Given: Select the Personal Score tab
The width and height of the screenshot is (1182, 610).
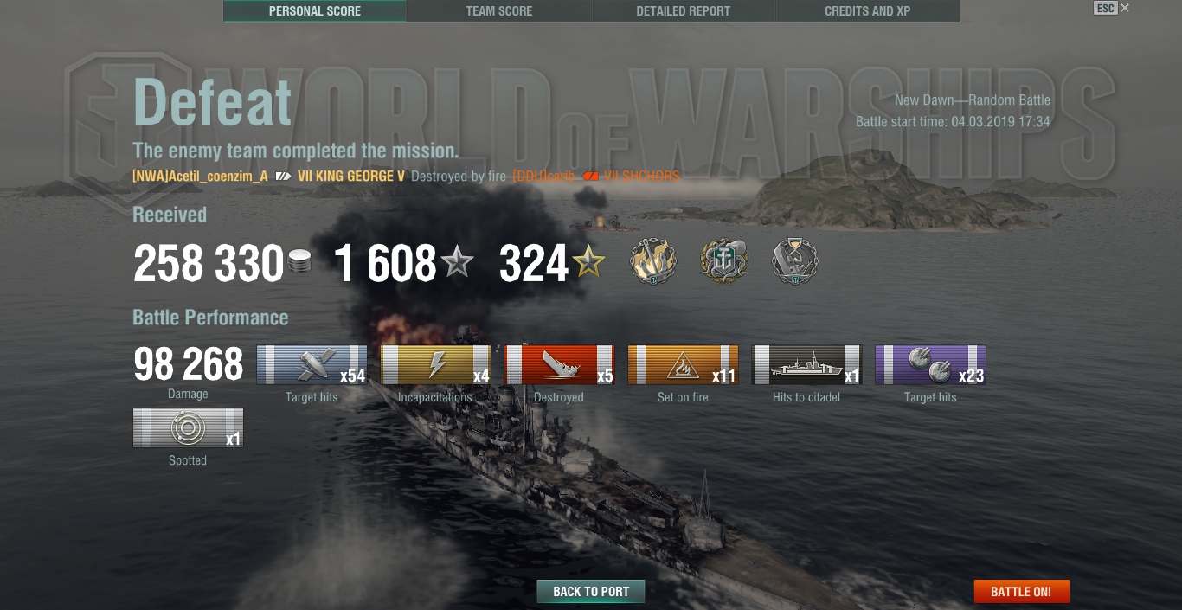Looking at the screenshot, I should pos(315,11).
